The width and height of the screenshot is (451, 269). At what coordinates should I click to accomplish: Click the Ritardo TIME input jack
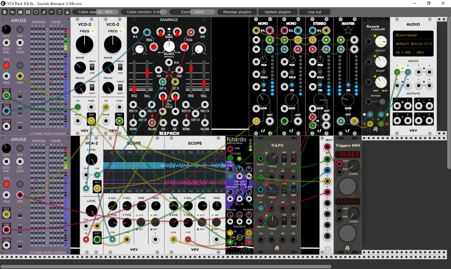(230, 149)
